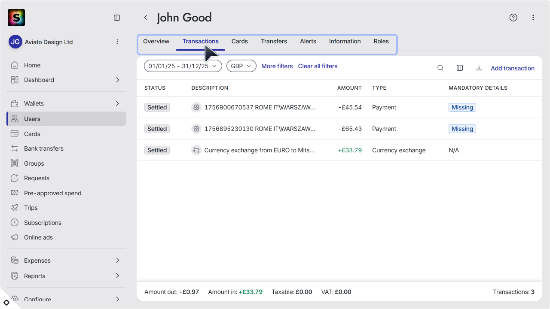
Task: Open 1756895230130 ROME transaction description
Action: (260, 129)
